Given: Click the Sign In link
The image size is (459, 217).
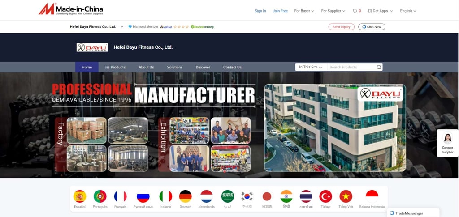Looking at the screenshot, I should [260, 11].
